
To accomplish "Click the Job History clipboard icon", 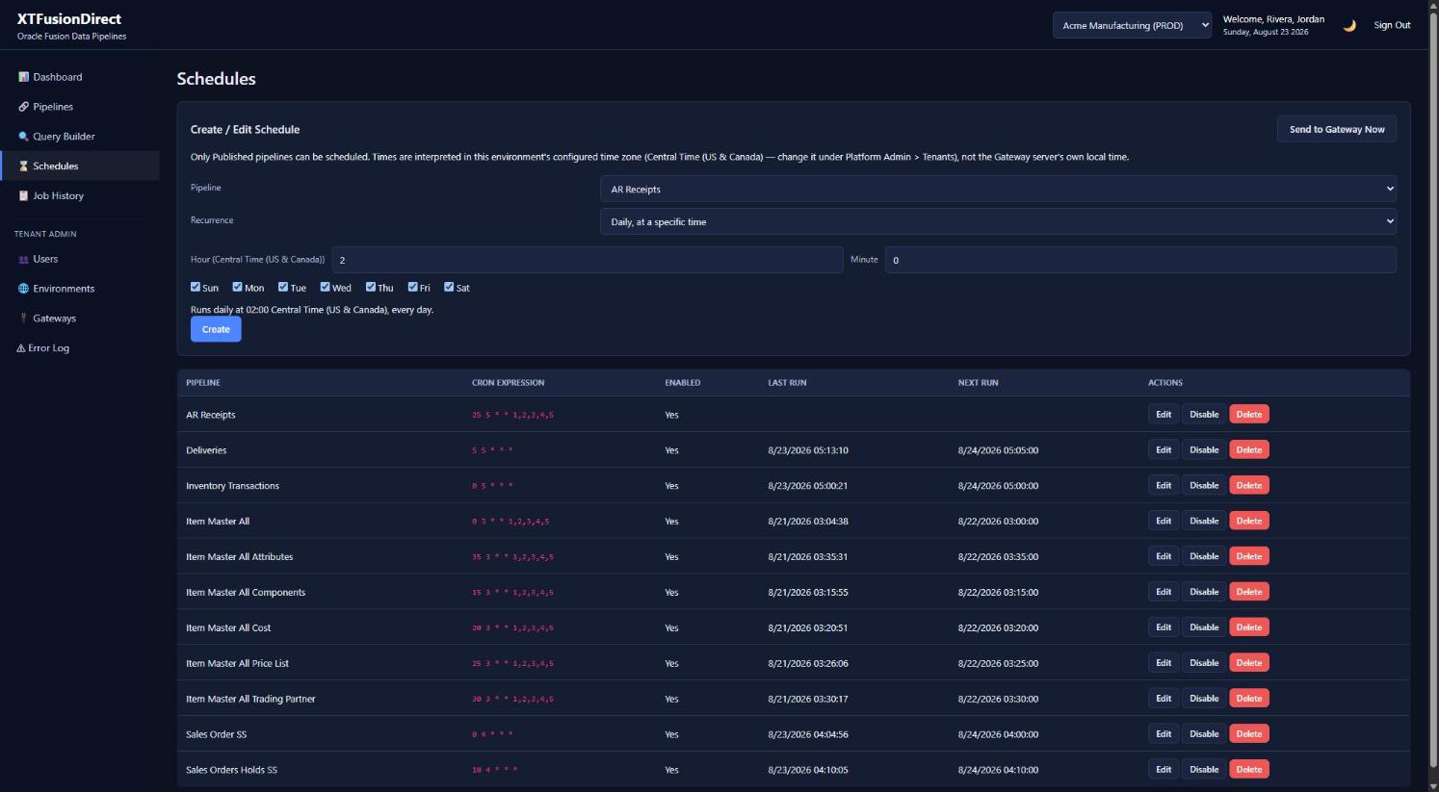I will coord(23,196).
